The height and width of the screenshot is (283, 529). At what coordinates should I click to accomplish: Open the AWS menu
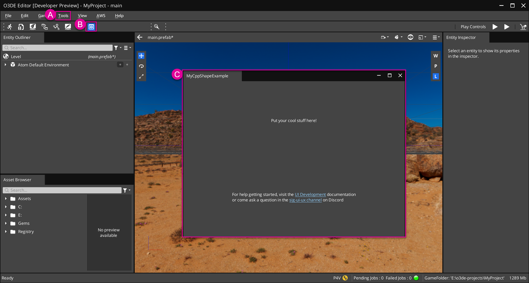tap(101, 16)
